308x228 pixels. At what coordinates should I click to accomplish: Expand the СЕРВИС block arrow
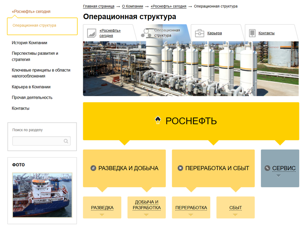(278, 176)
